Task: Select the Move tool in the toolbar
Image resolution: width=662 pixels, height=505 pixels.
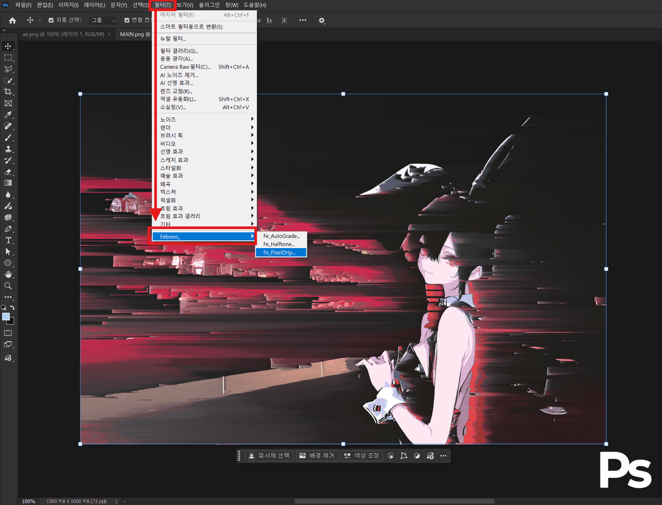Action: click(x=8, y=46)
